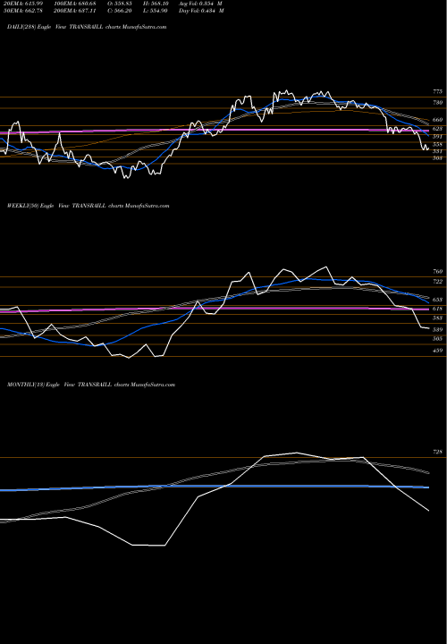Click the close price value 'C:'
The height and width of the screenshot is (644, 447).
point(120,11)
